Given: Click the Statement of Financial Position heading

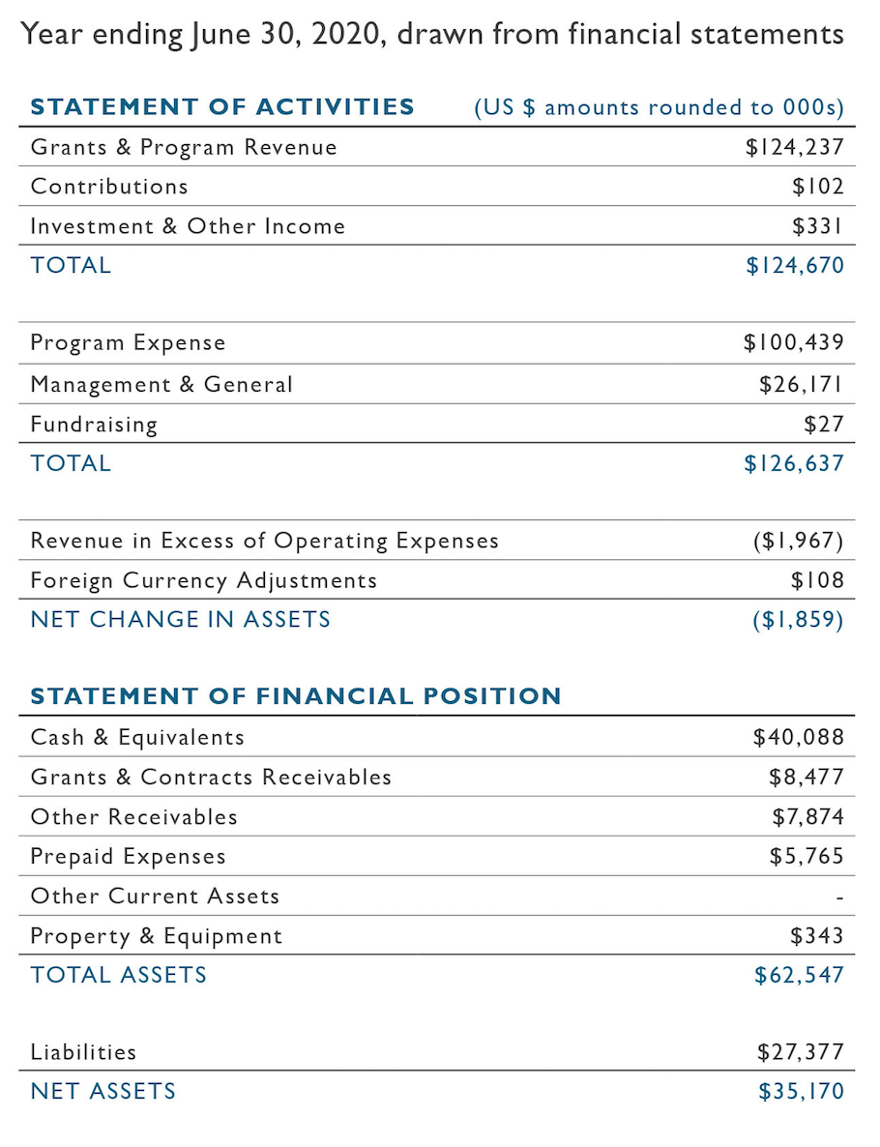Looking at the screenshot, I should click(x=296, y=696).
